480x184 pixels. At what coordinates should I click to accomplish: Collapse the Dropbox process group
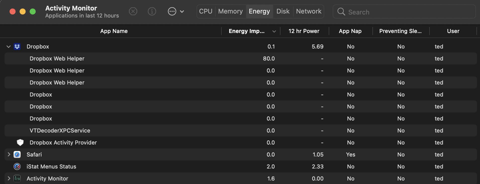pyautogui.click(x=9, y=47)
